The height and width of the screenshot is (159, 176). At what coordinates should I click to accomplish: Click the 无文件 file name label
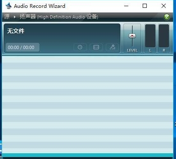[x=16, y=31]
